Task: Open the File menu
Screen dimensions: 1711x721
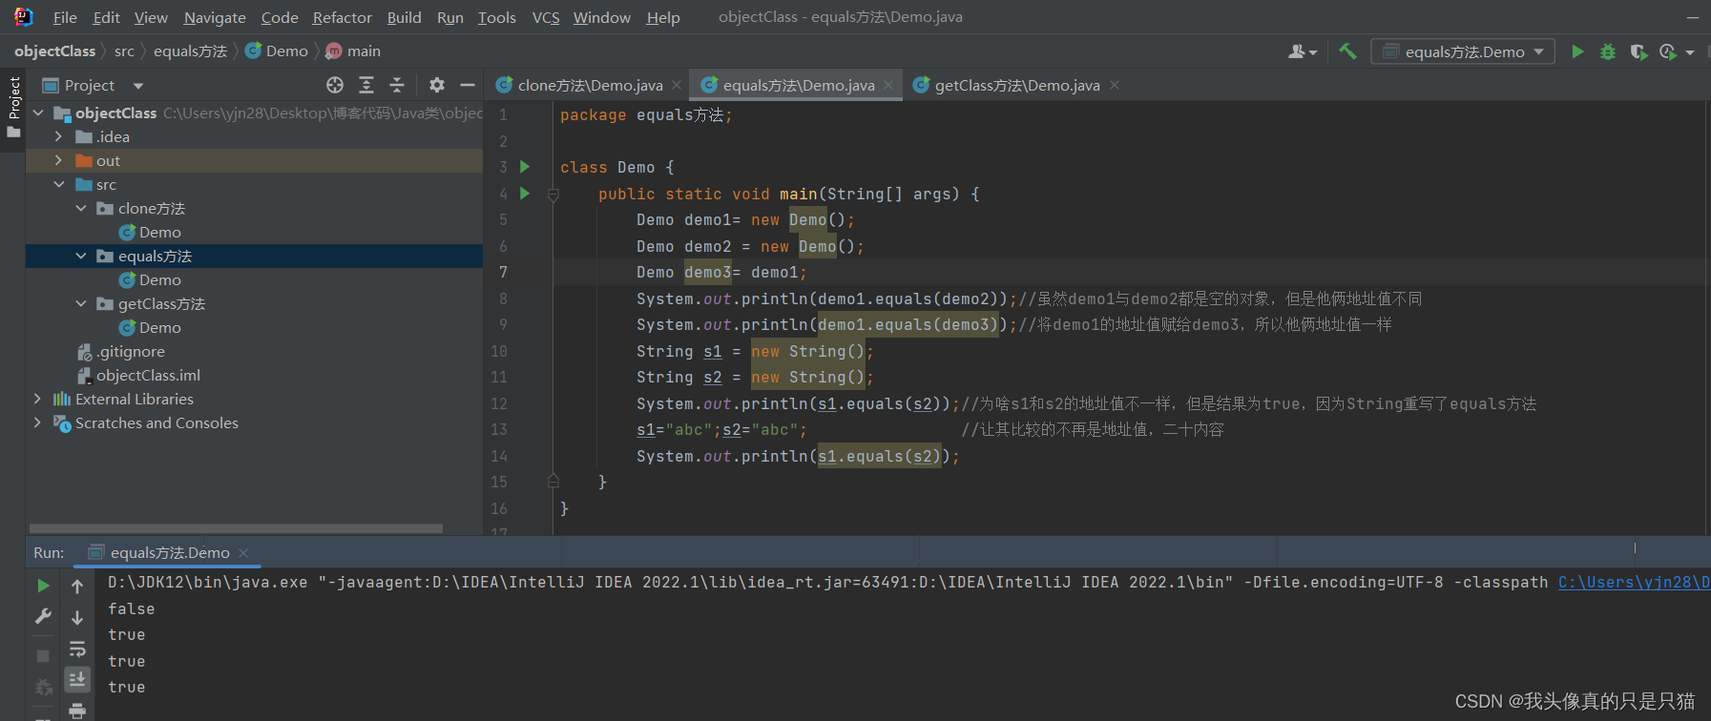Action: pyautogui.click(x=65, y=17)
